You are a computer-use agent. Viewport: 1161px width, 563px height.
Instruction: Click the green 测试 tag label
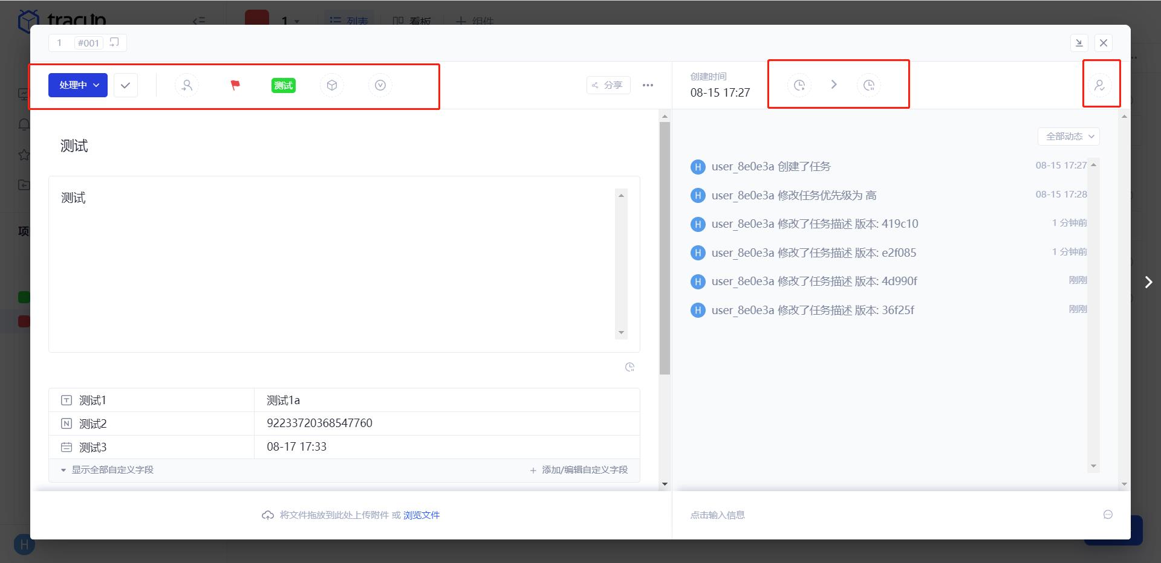(284, 85)
